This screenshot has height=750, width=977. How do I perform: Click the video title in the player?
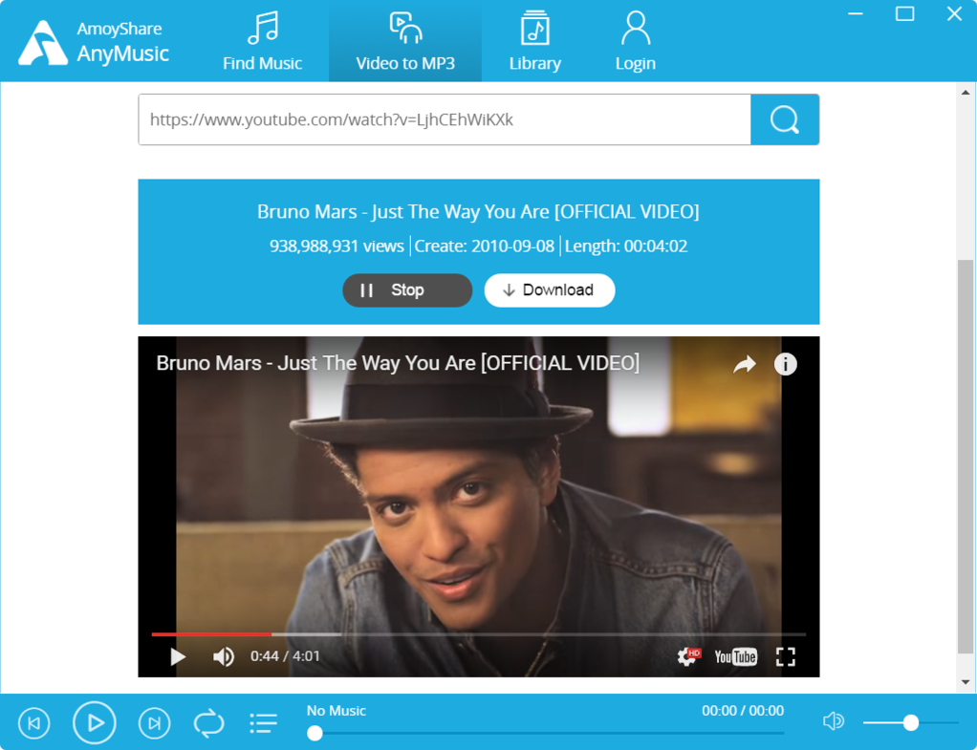[x=398, y=363]
